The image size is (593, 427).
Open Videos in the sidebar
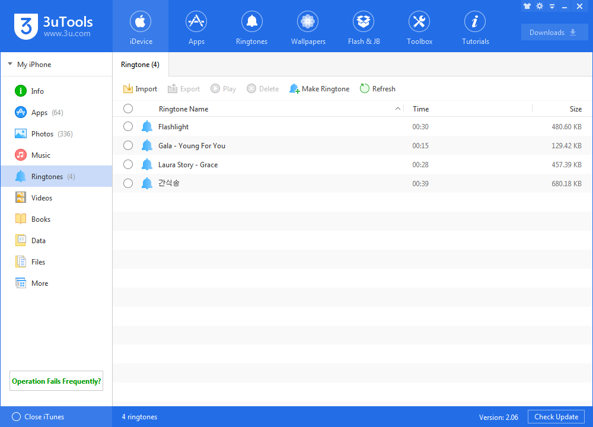pos(57,198)
